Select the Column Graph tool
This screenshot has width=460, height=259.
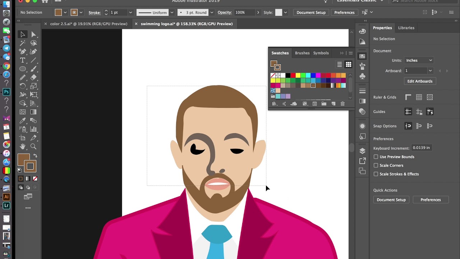(33, 129)
